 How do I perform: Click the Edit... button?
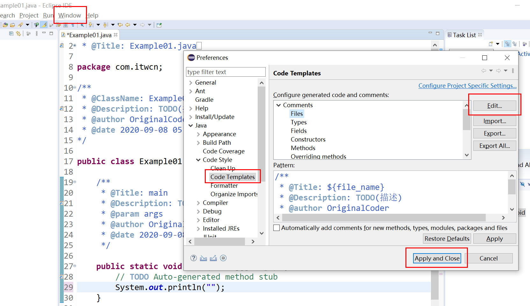(x=495, y=106)
